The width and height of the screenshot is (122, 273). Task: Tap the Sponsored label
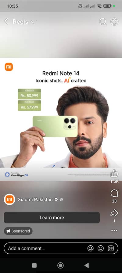tap(18, 231)
